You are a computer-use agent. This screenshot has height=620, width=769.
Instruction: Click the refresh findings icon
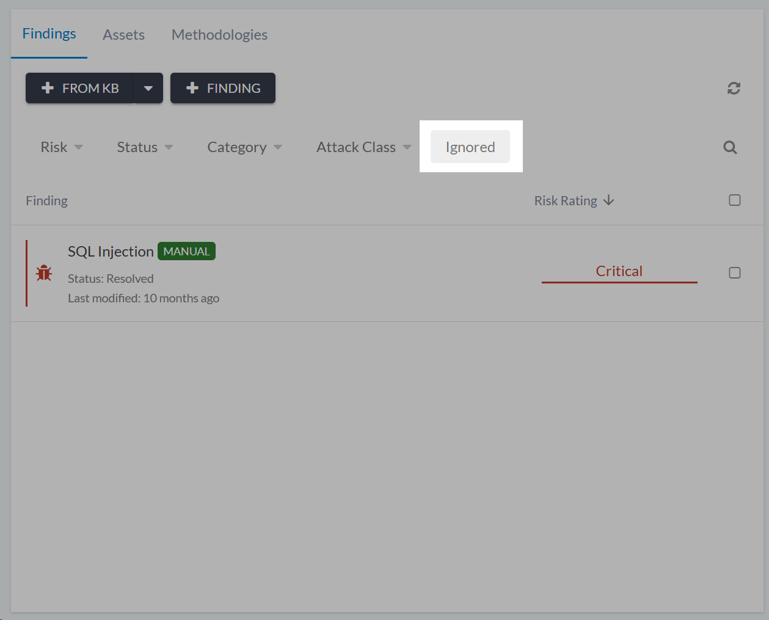coord(734,89)
